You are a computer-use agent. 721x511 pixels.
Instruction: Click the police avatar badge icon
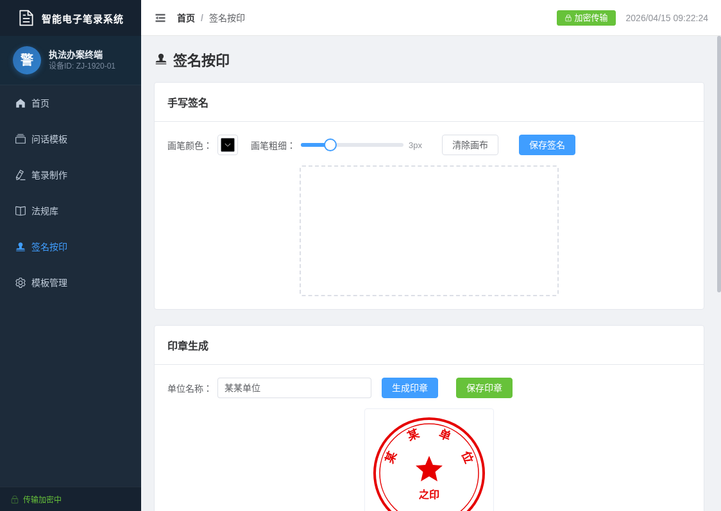tap(27, 60)
